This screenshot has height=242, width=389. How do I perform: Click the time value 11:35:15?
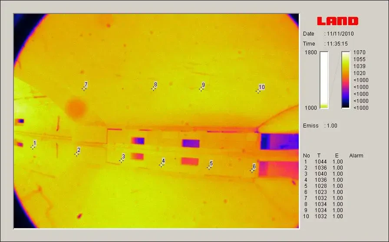337,44
